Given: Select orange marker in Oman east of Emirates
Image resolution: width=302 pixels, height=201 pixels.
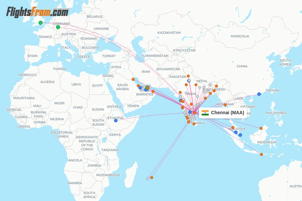Looking at the screenshot, I should (x=153, y=91).
